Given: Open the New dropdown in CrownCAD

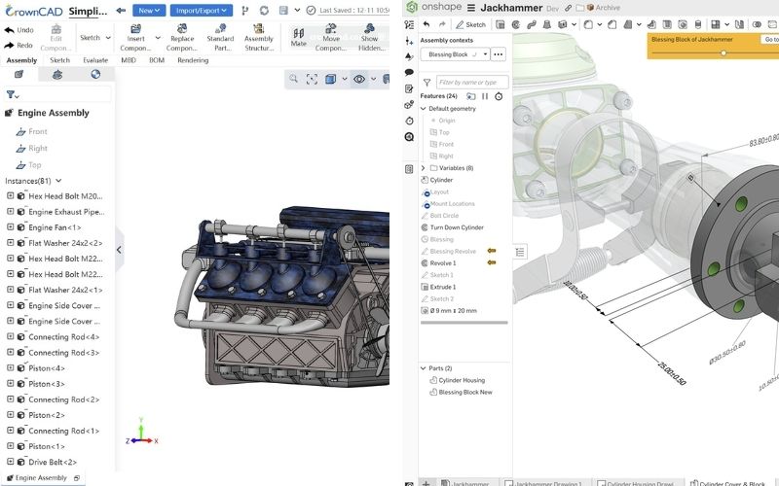Looking at the screenshot, I should click(x=149, y=10).
